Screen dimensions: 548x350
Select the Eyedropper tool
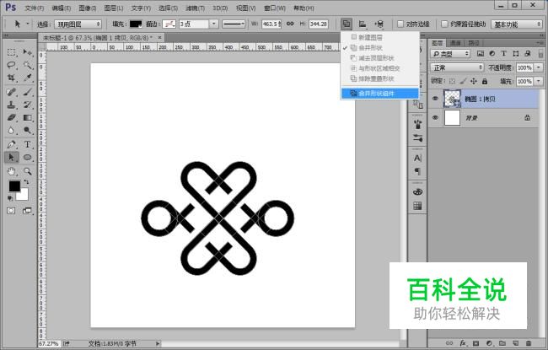click(27, 78)
